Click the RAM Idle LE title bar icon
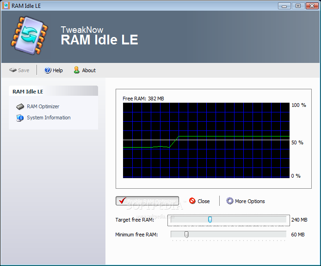 coord(6,6)
